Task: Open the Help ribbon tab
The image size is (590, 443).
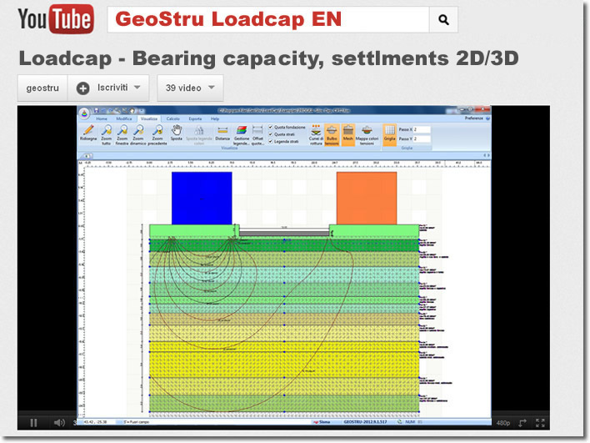Action: tap(215, 118)
